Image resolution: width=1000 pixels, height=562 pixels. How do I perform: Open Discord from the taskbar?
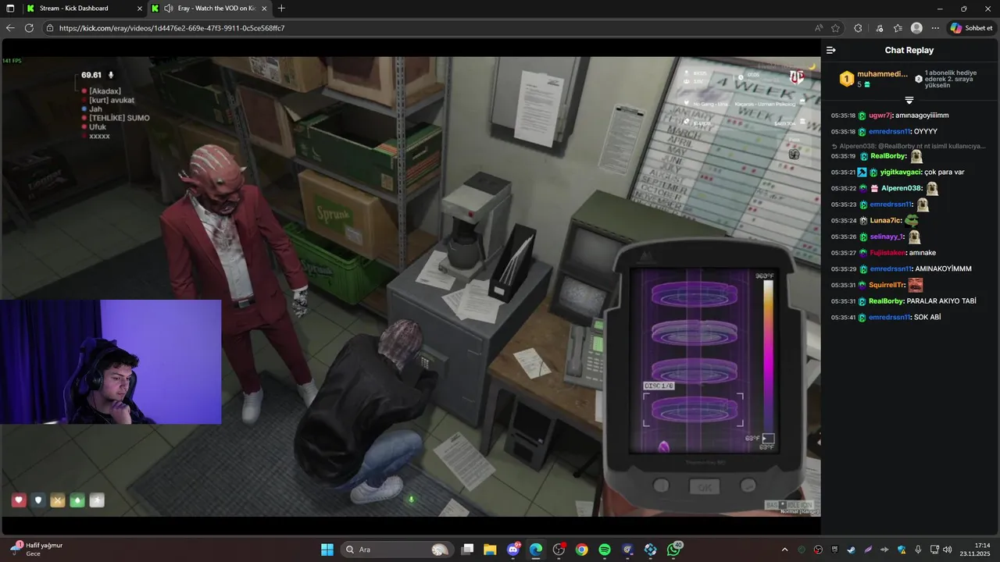tap(513, 550)
